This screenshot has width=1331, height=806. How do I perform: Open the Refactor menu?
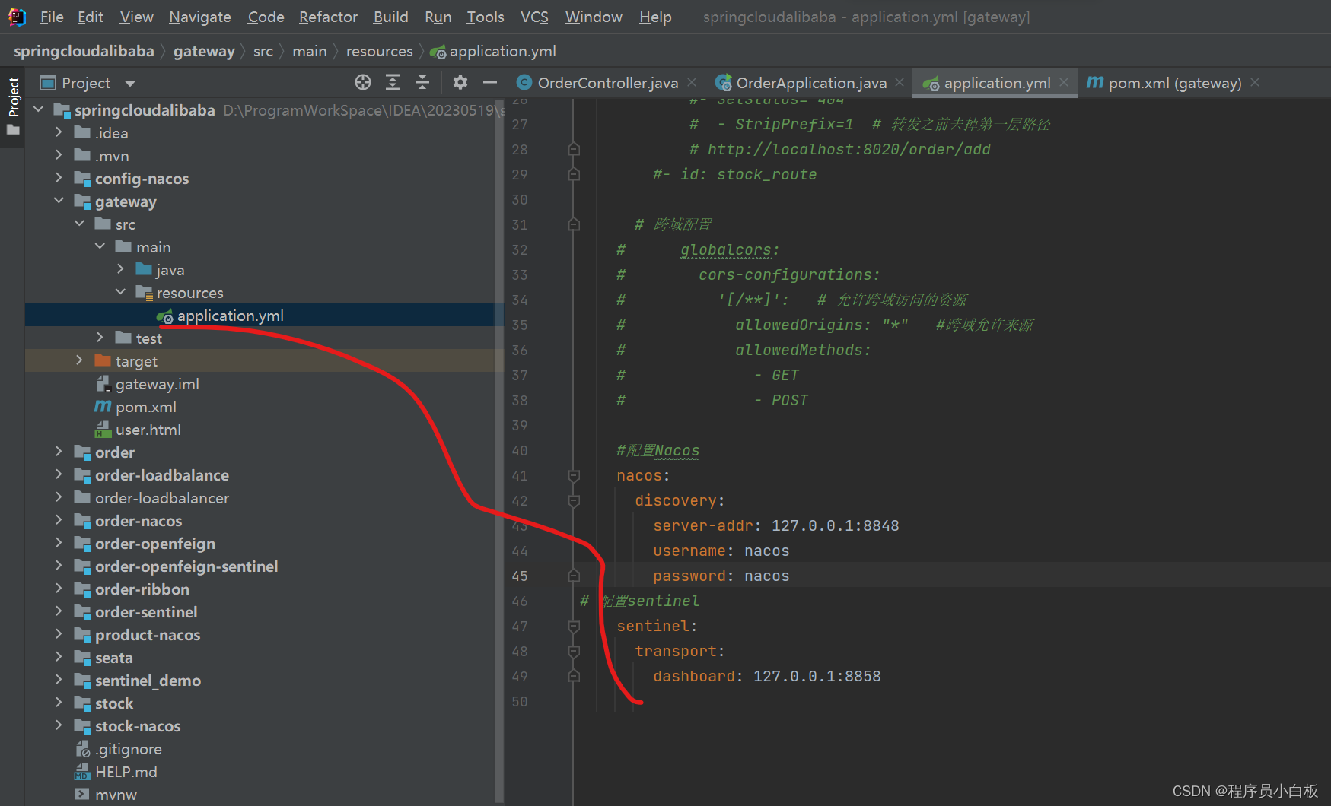[328, 17]
